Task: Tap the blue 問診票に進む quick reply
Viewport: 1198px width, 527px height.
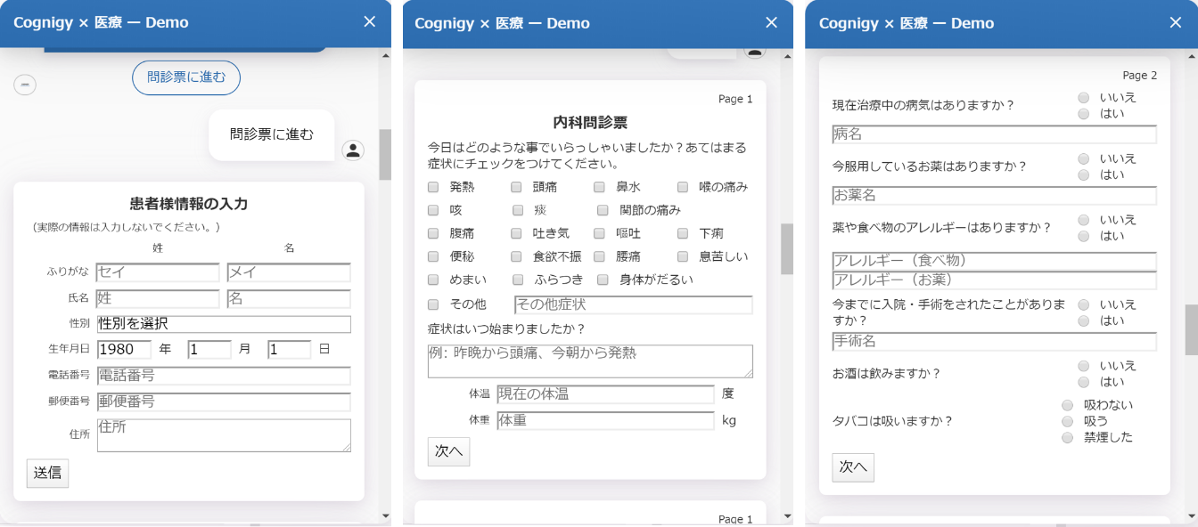Action: (185, 77)
